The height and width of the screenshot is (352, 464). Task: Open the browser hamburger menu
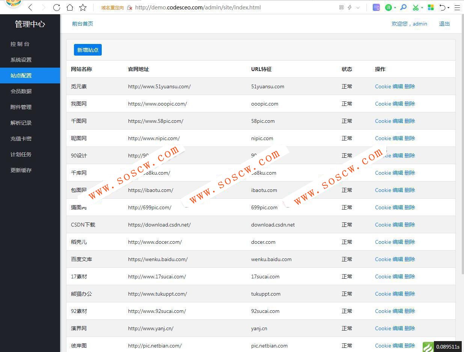coord(457,8)
